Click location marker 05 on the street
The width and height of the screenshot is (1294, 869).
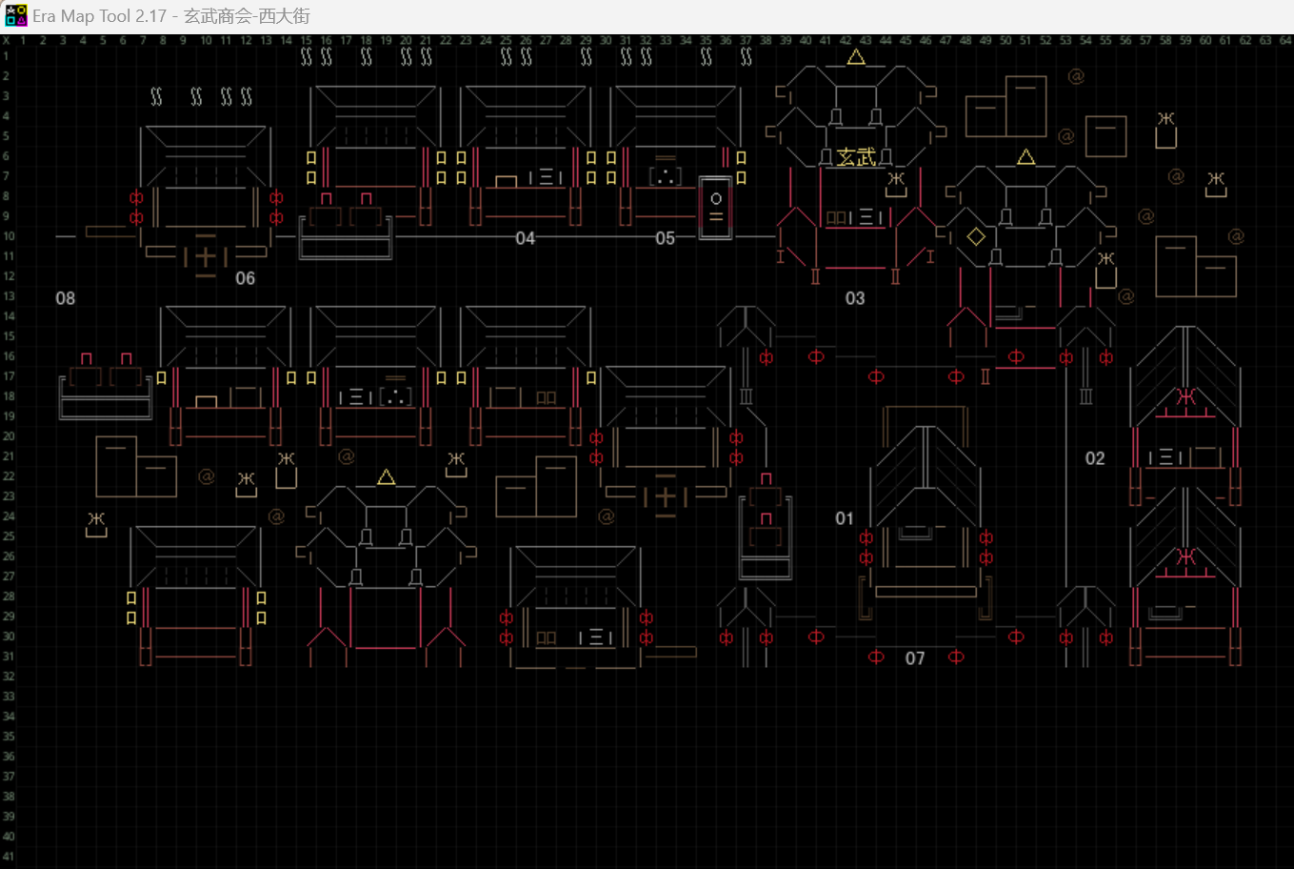665,238
